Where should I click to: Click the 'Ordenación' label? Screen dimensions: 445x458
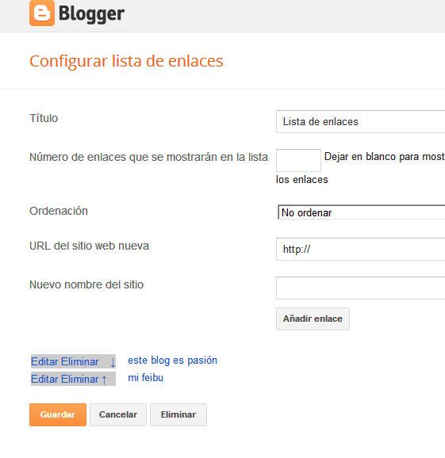point(59,211)
